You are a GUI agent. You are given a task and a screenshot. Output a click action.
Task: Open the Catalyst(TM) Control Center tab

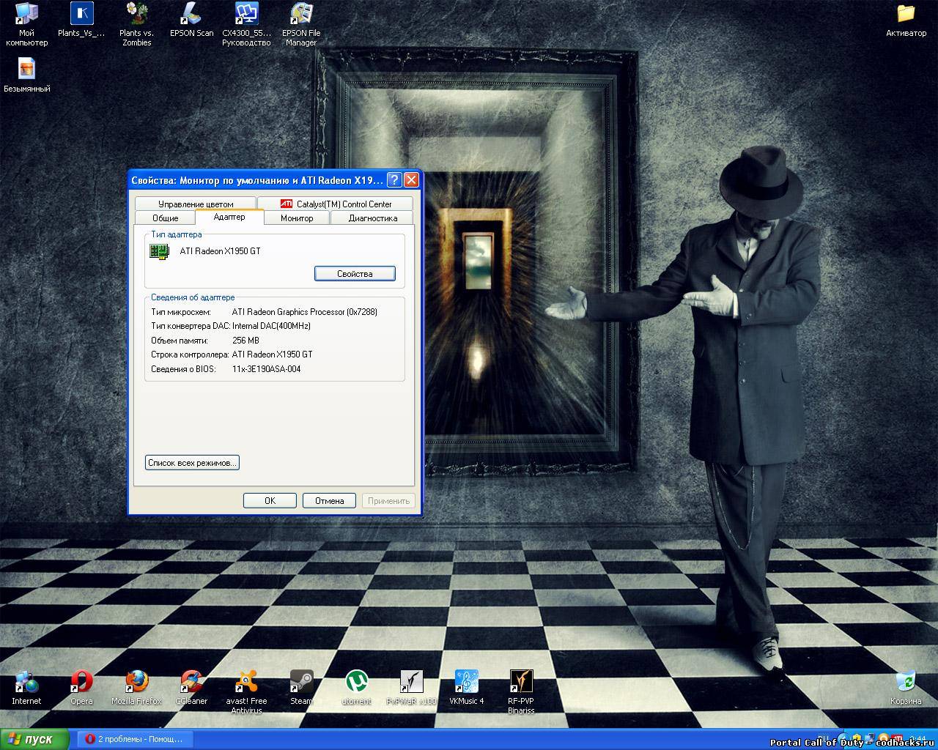(336, 204)
